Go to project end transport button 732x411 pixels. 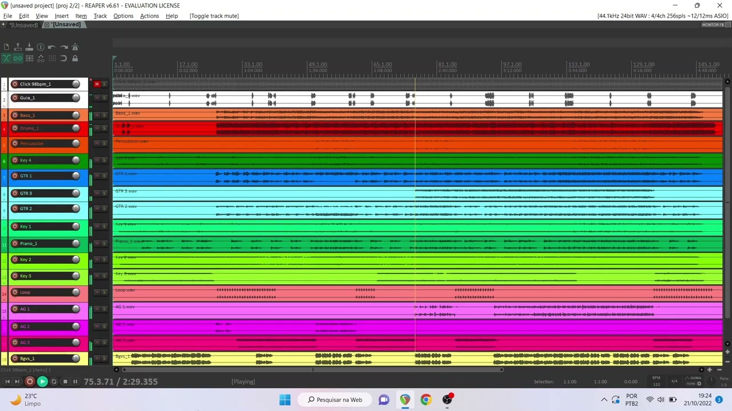tap(17, 381)
